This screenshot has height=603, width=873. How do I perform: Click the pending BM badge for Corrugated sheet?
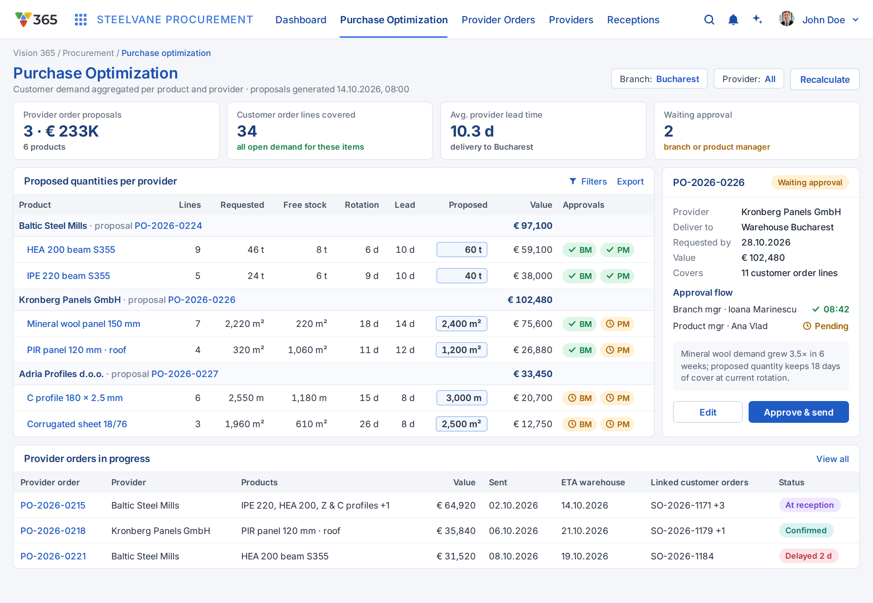coord(579,424)
